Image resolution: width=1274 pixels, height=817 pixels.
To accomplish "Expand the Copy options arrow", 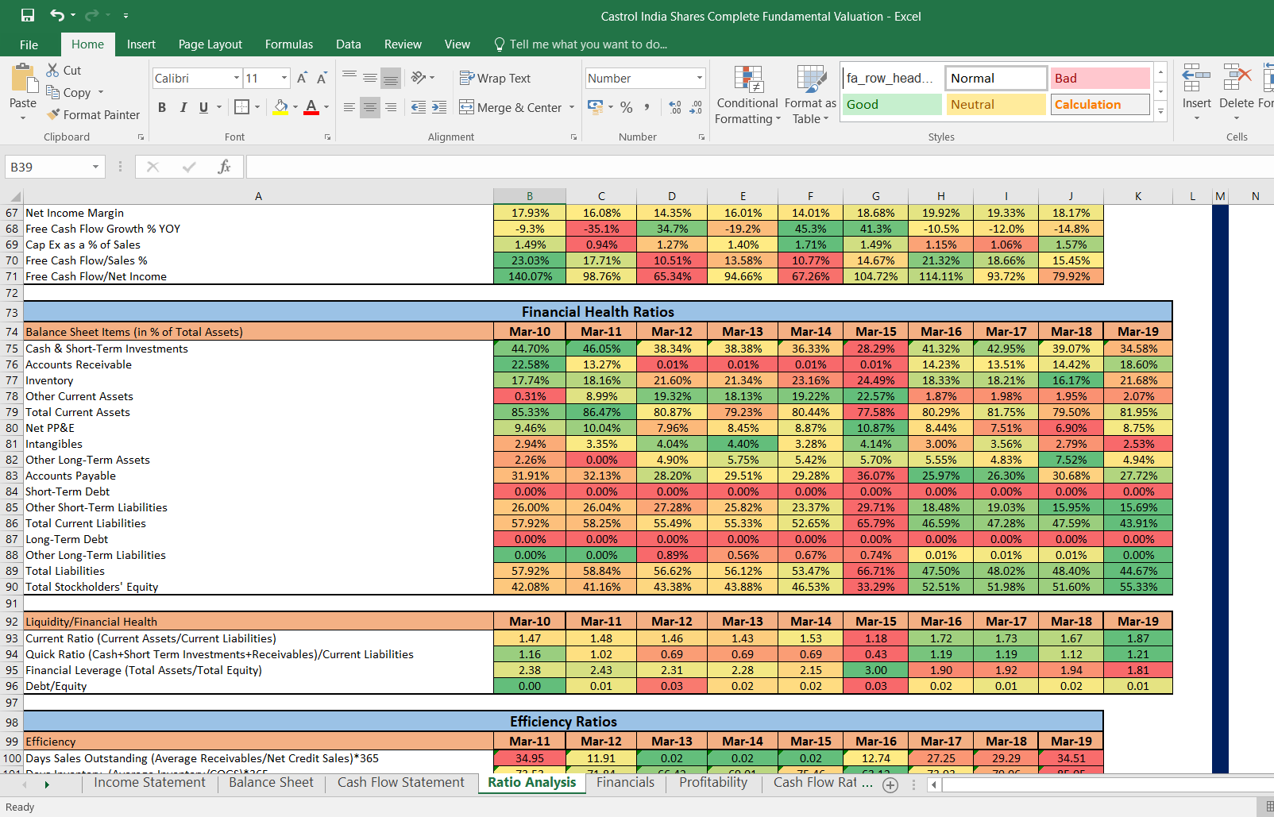I will [101, 92].
